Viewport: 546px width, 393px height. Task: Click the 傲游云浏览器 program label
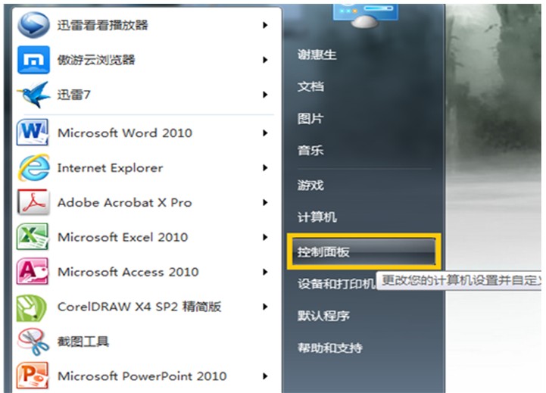pos(96,60)
